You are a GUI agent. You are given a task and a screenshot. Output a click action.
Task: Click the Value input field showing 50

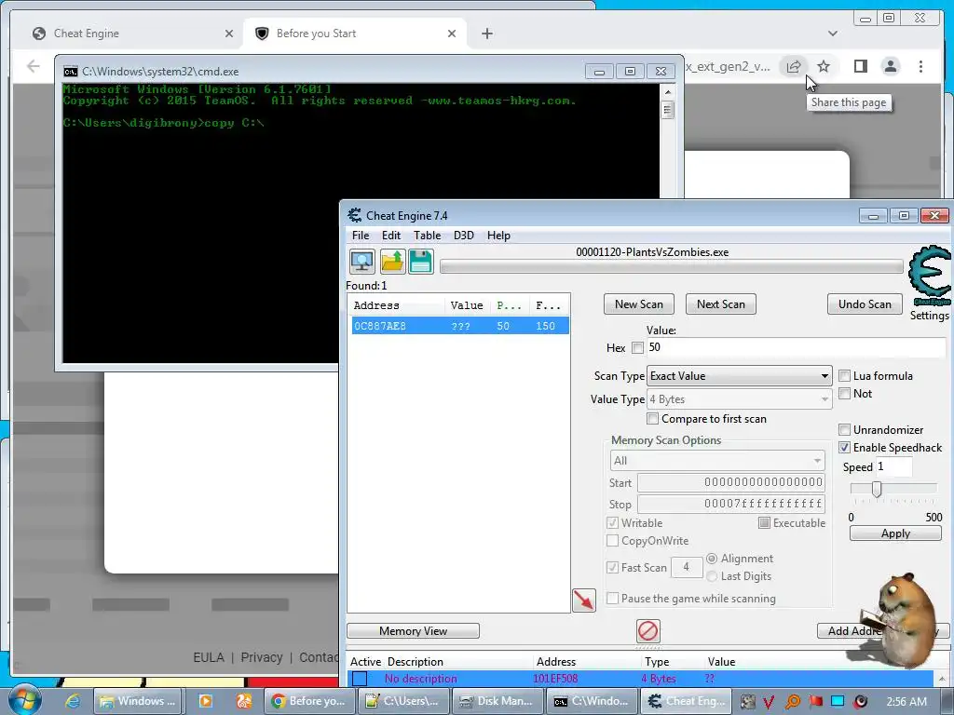click(796, 347)
